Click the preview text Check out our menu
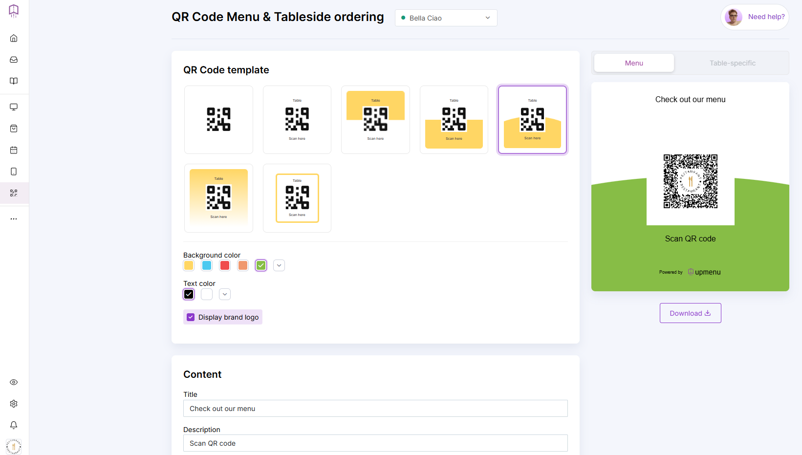The image size is (802, 455). (x=690, y=100)
